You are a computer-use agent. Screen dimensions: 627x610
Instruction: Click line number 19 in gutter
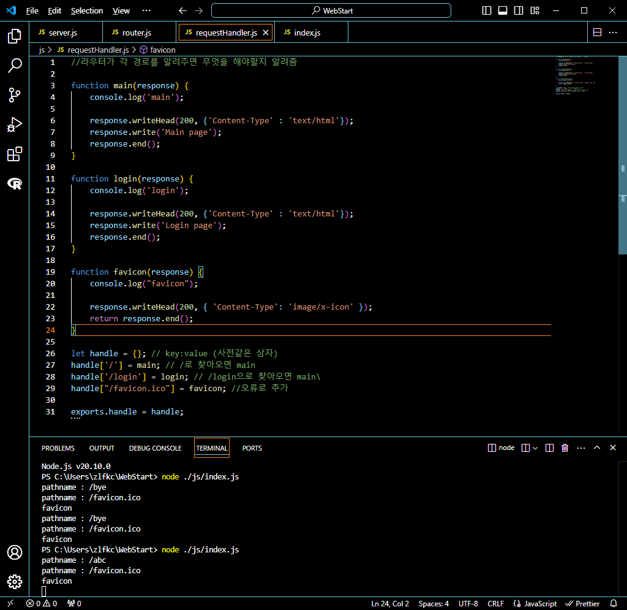pos(50,272)
